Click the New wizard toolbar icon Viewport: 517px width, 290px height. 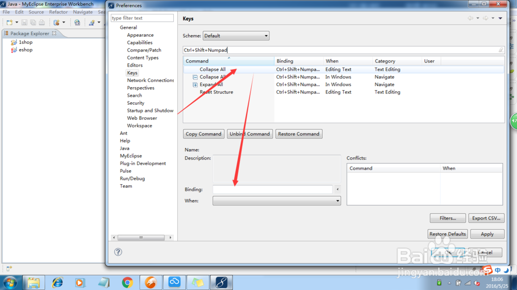tap(9, 22)
